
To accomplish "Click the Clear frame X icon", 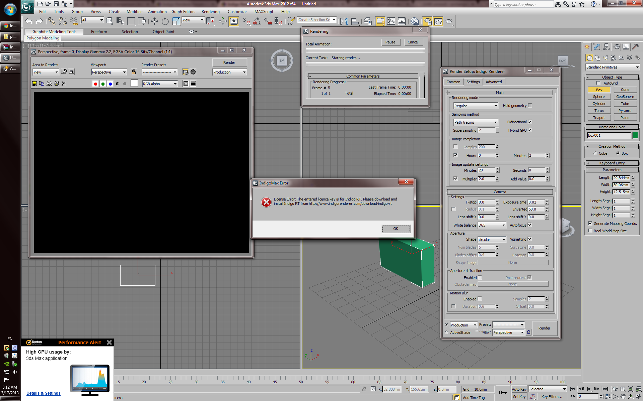I will click(x=64, y=84).
